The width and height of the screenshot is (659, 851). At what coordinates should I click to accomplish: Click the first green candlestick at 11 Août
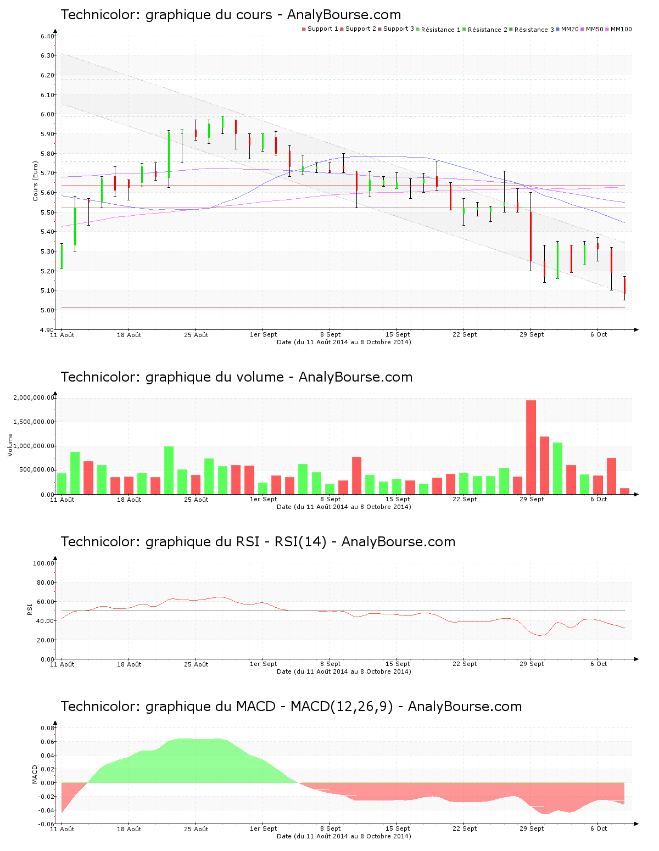[x=62, y=256]
